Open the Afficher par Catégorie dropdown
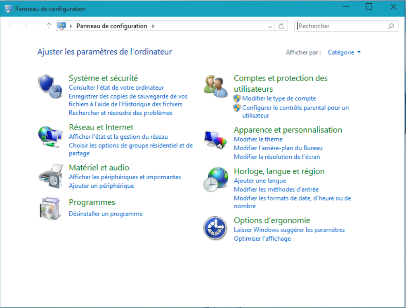The height and width of the screenshot is (308, 406). click(x=344, y=52)
